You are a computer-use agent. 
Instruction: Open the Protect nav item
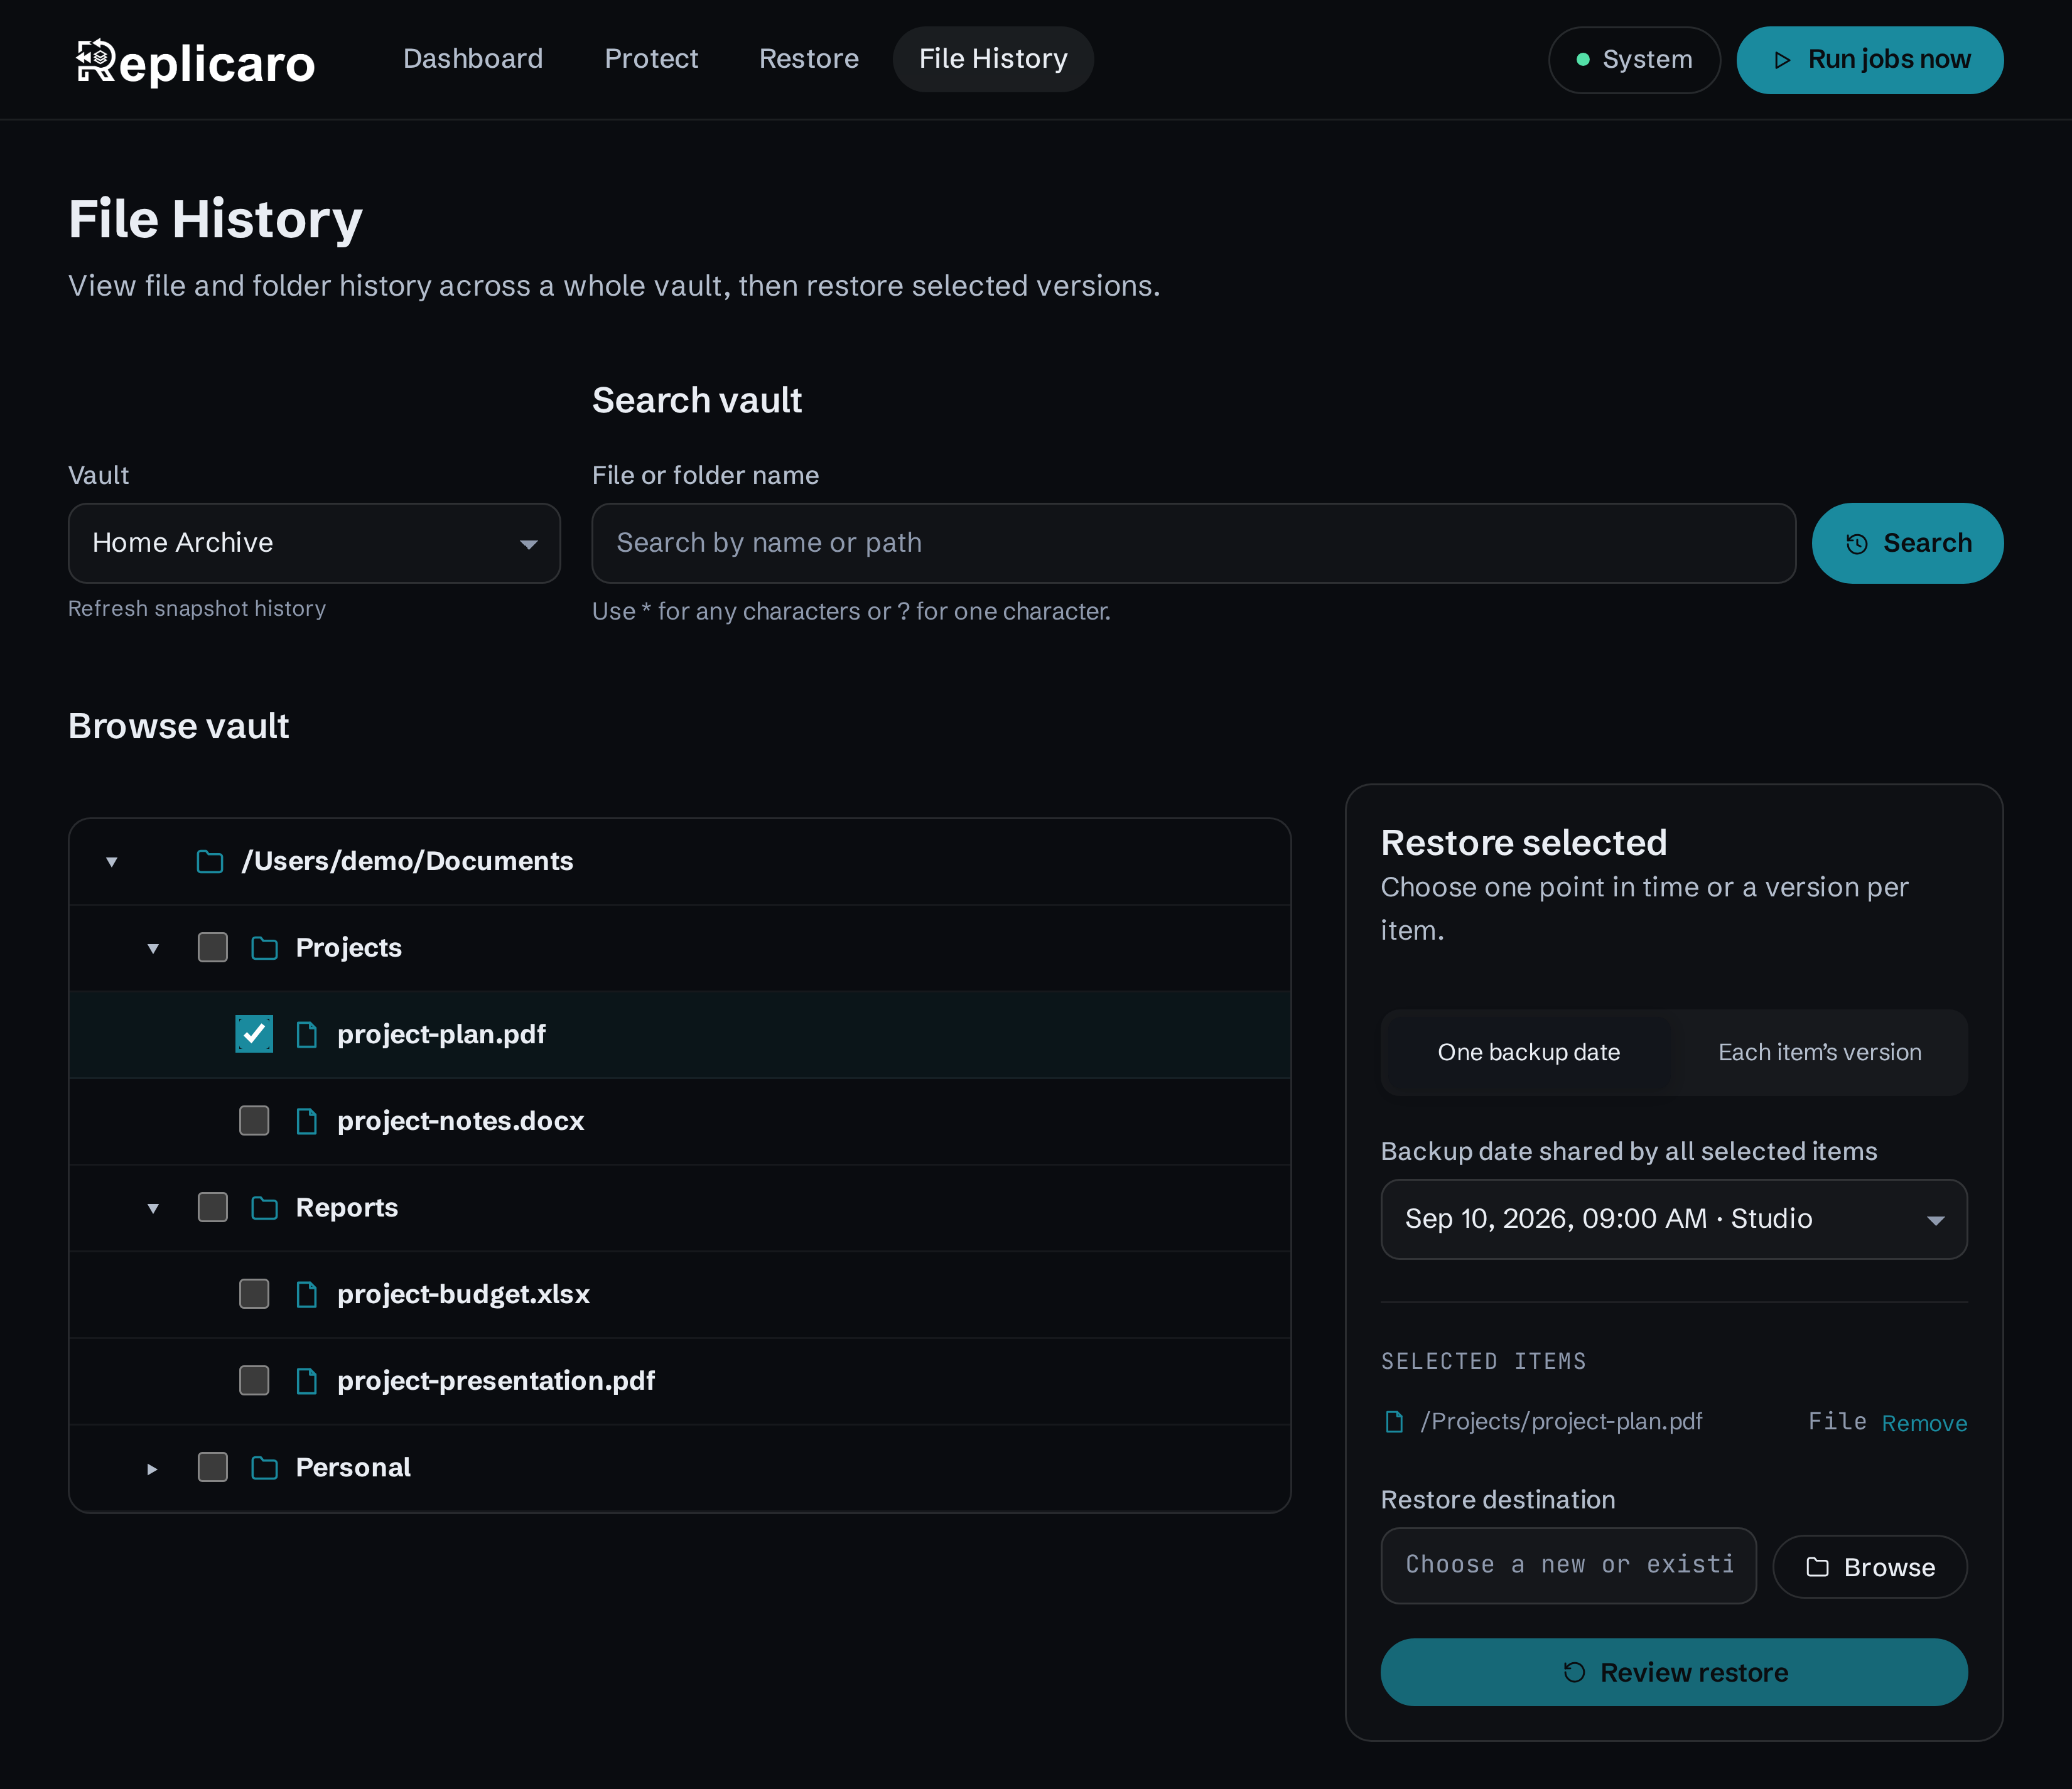click(651, 59)
